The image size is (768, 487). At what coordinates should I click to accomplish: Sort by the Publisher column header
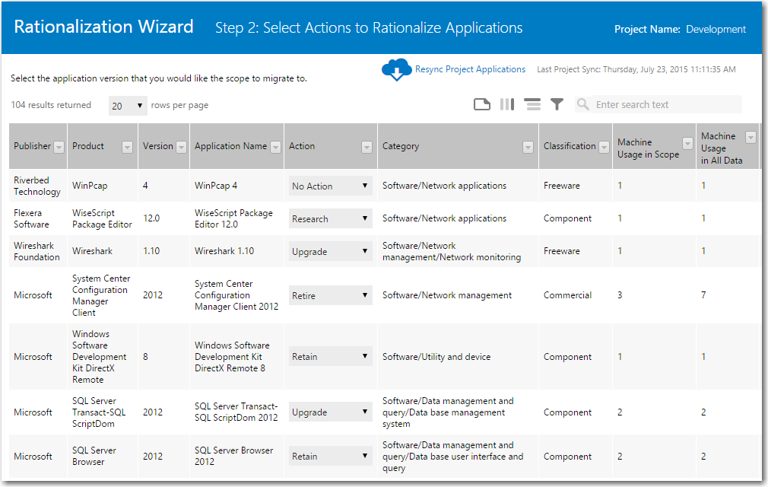click(x=33, y=146)
